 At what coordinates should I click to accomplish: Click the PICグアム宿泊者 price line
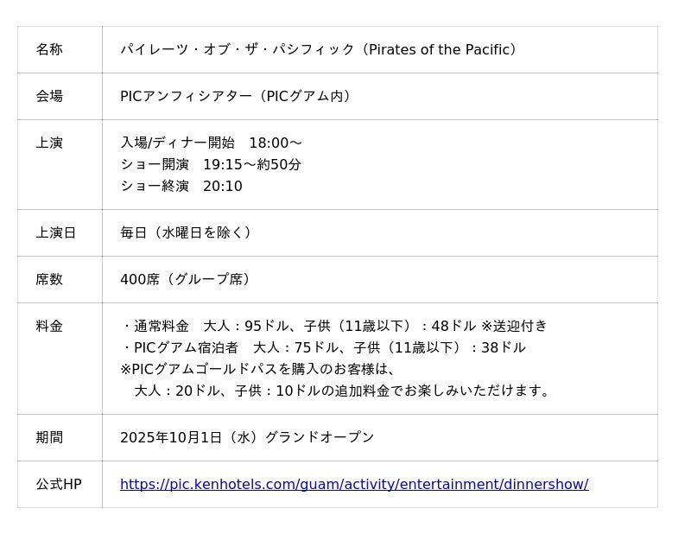click(x=323, y=348)
